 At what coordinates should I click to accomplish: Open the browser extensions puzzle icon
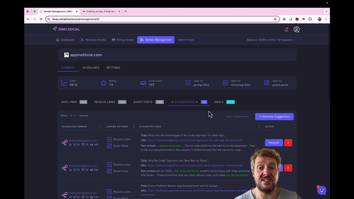click(310, 19)
